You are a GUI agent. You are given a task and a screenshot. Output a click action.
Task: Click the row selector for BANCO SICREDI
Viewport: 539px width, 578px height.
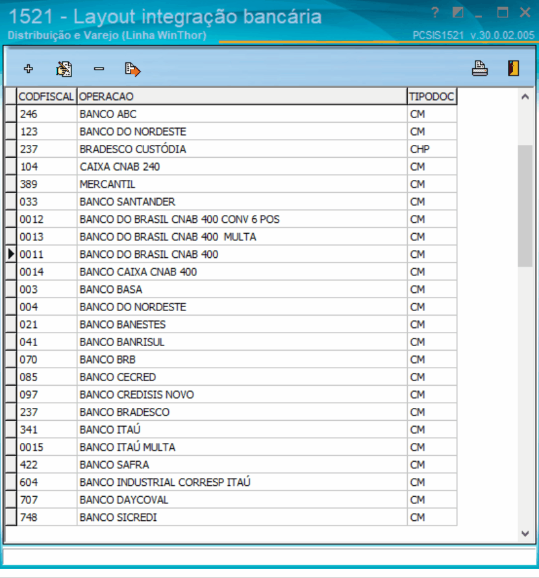point(11,517)
